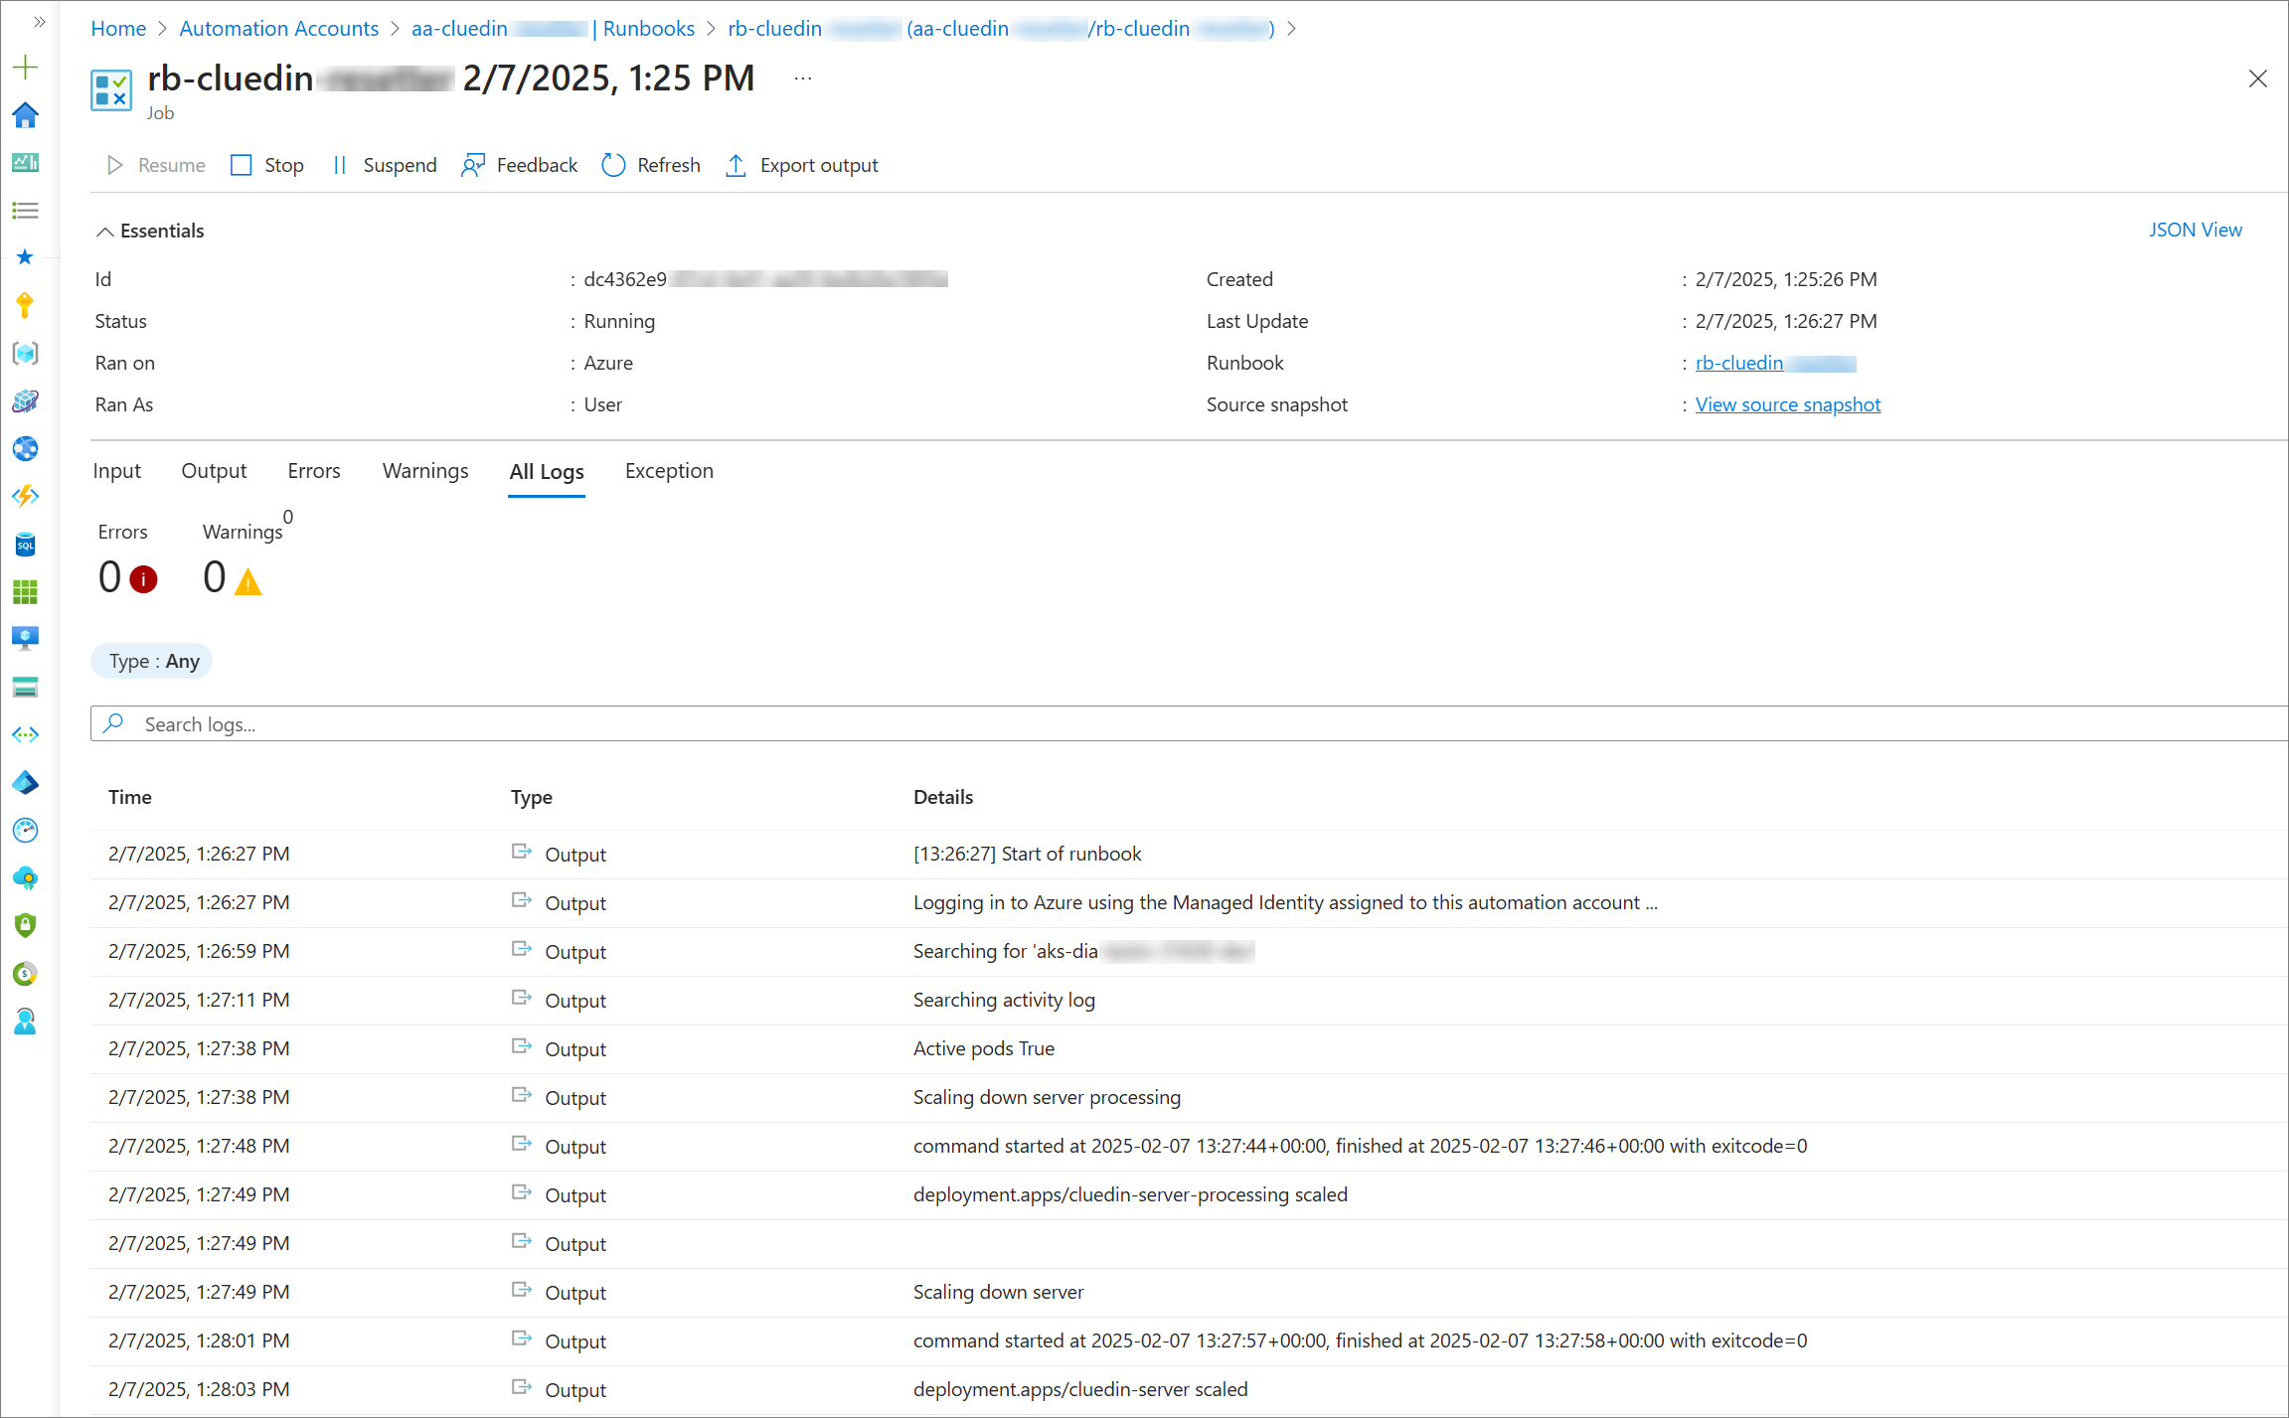Click the Time column header
Image resolution: width=2289 pixels, height=1418 pixels.
click(x=130, y=797)
